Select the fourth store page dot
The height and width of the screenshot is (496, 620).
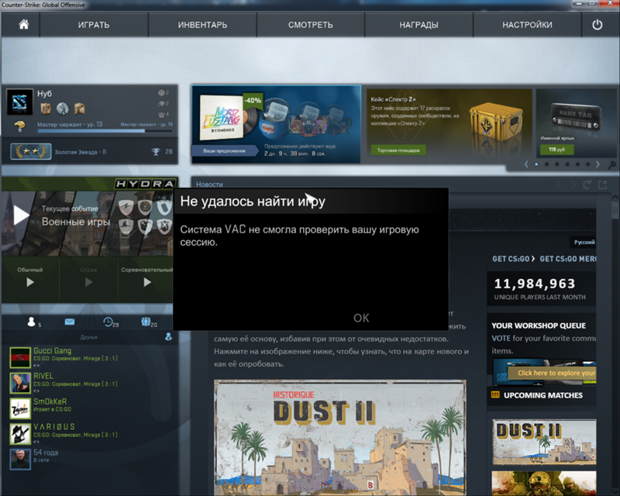[x=567, y=164]
